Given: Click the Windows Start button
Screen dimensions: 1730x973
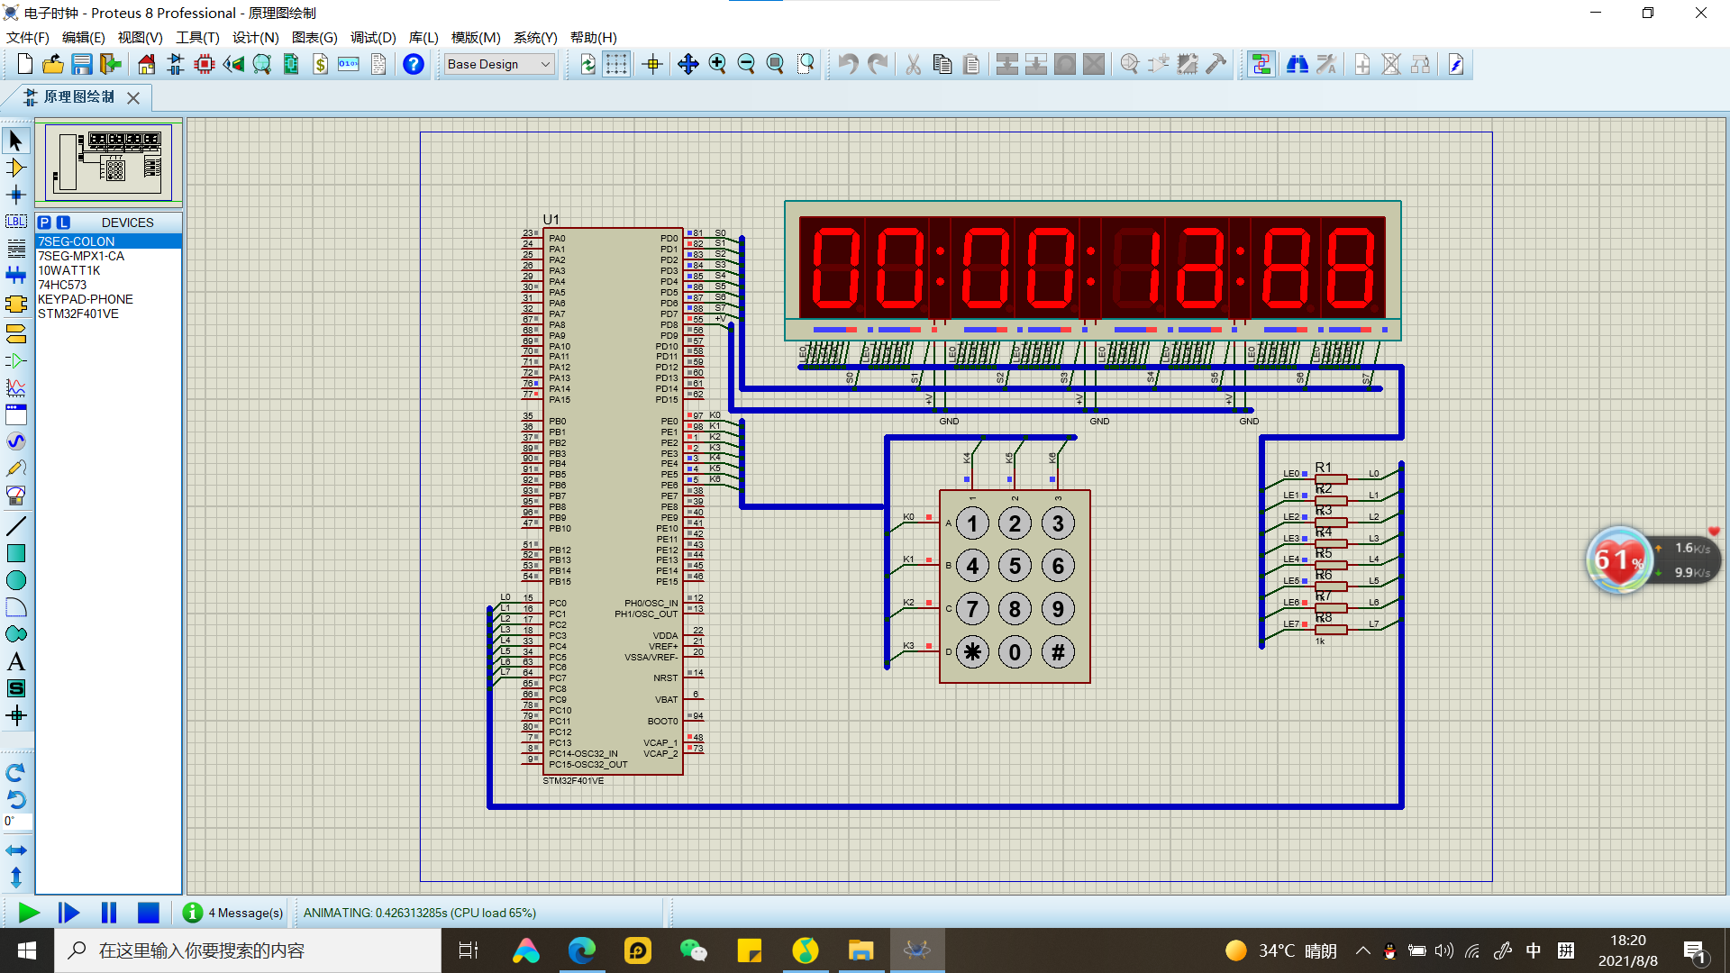Looking at the screenshot, I should 27,950.
